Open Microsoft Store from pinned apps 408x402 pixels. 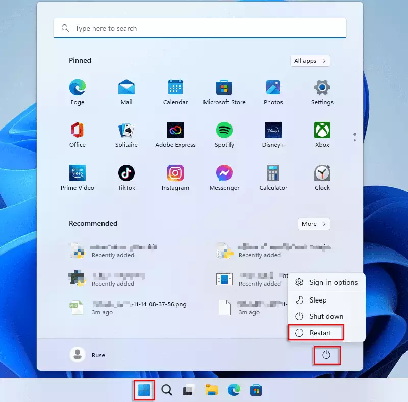click(x=224, y=88)
